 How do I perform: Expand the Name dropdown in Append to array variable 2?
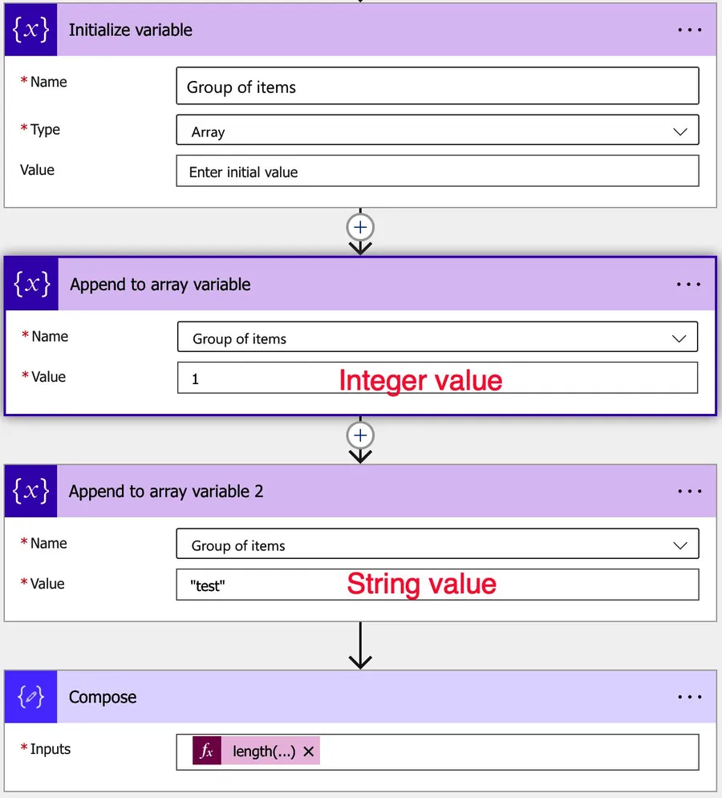(679, 545)
